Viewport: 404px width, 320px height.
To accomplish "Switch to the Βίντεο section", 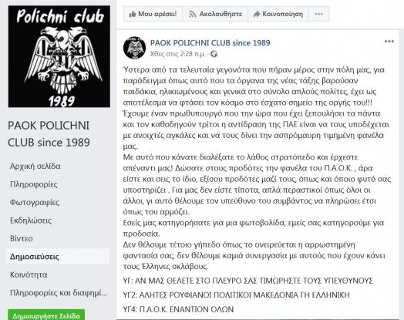I will pyautogui.click(x=22, y=238).
